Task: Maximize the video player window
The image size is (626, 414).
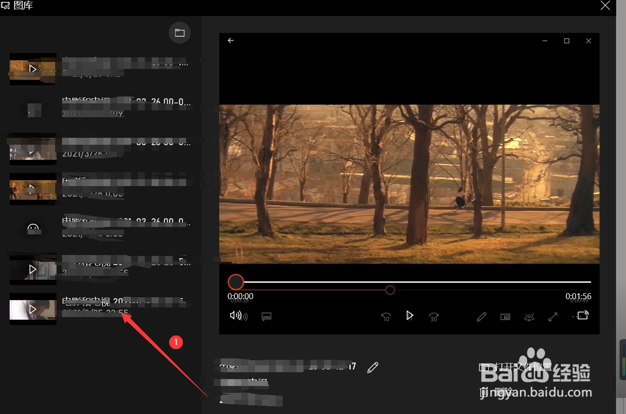Action: coord(567,41)
